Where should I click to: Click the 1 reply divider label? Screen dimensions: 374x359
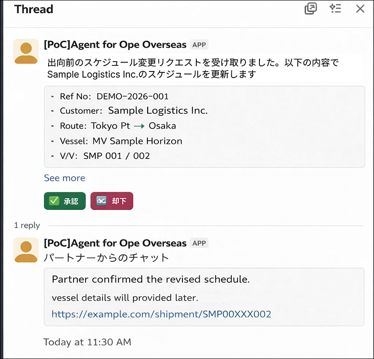[x=27, y=225]
